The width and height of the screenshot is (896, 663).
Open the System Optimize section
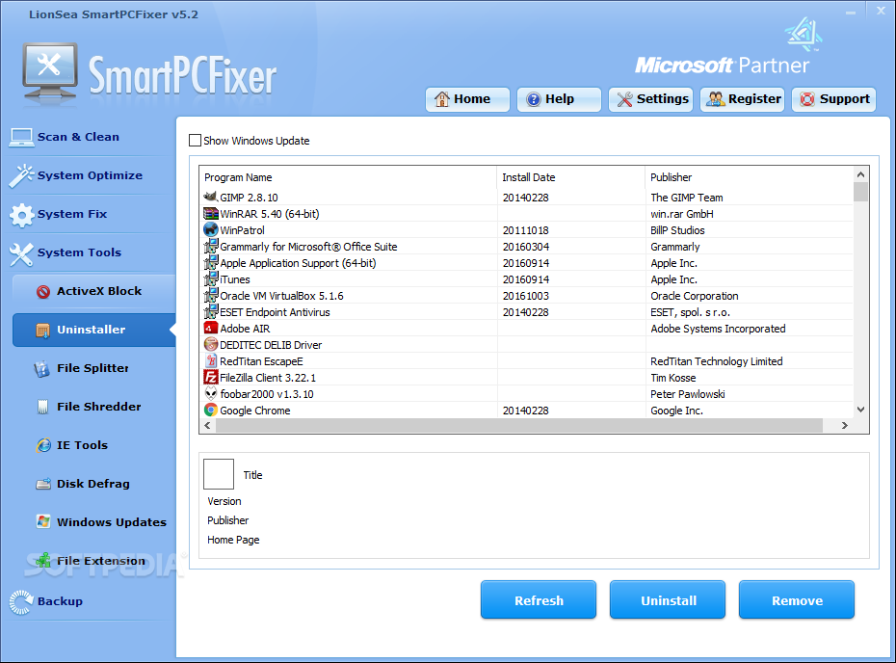(x=90, y=175)
